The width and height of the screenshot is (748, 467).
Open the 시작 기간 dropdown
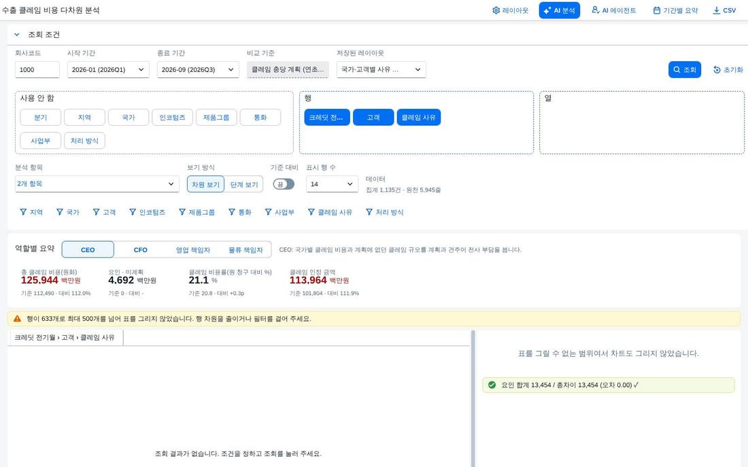108,69
